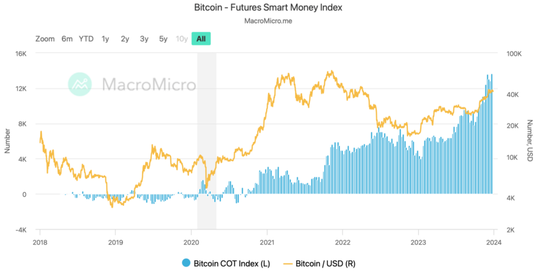
Task: Toggle Bitcoin / USD legend series
Action: (319, 263)
